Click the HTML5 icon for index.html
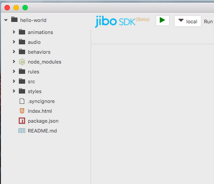Screen dimensions: 214x184 [x=22, y=111]
